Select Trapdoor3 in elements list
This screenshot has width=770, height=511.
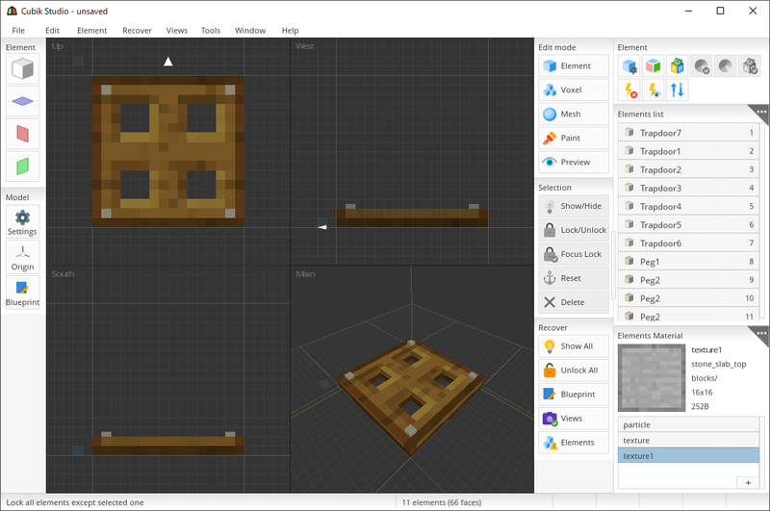point(688,188)
